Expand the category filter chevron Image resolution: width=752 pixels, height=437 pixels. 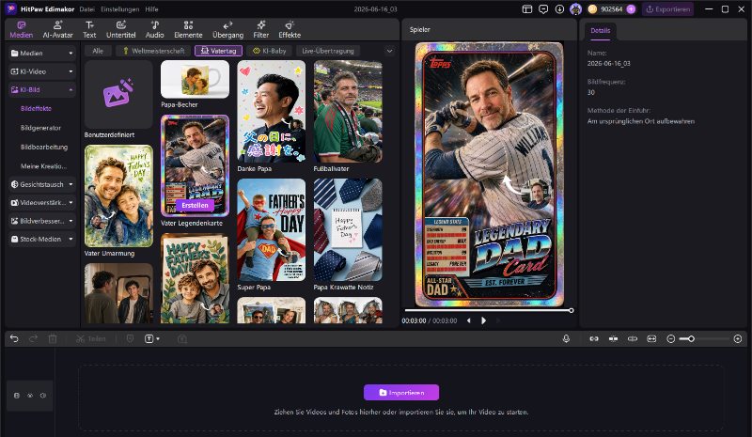click(x=389, y=51)
